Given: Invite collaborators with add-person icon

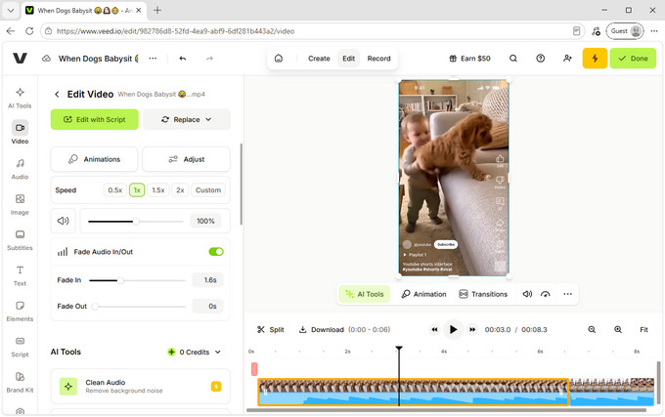Looking at the screenshot, I should (x=567, y=59).
